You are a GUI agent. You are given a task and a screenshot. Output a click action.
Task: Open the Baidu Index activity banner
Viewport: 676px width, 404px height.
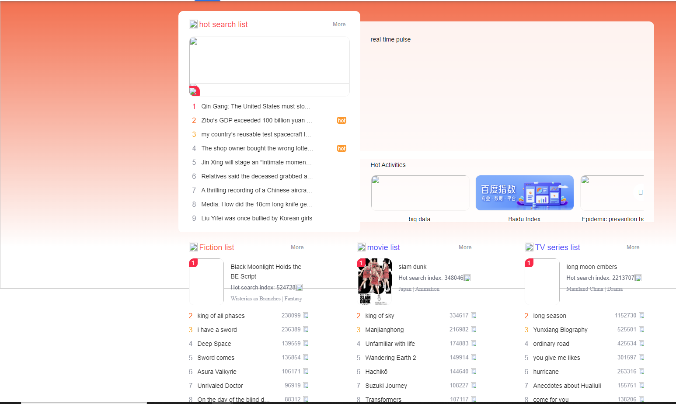tap(524, 193)
